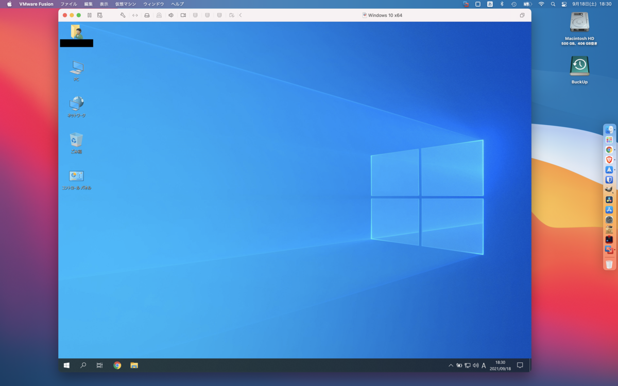This screenshot has height=386, width=618.
Task: Open App Store from the Dock
Action: [x=609, y=209]
